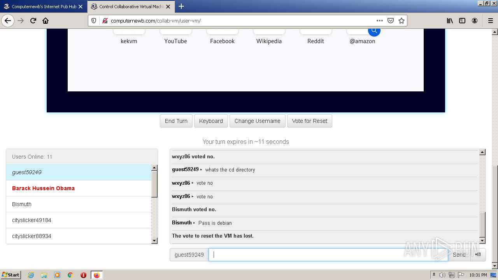This screenshot has width=498, height=280.
Task: Select the Control Collaborative Virtual Machine tab
Action: [x=131, y=7]
